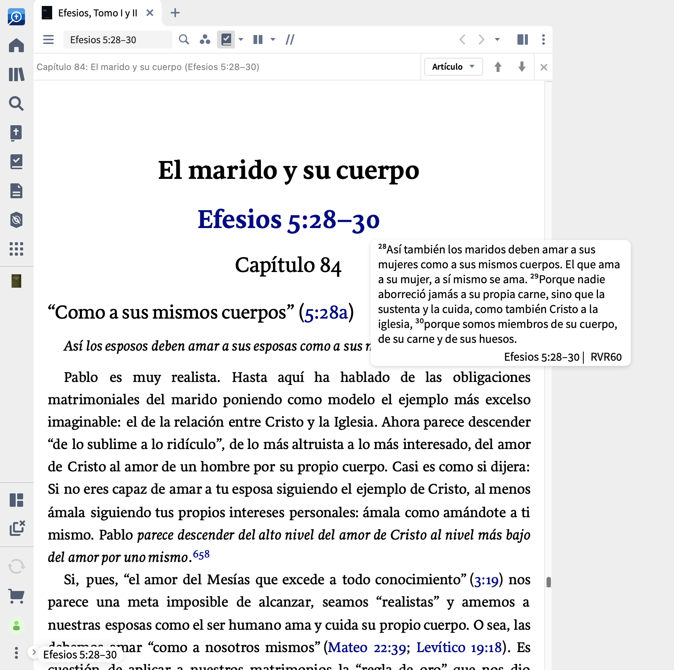Toggle the multi-column view icon
674x670 pixels.
[258, 39]
